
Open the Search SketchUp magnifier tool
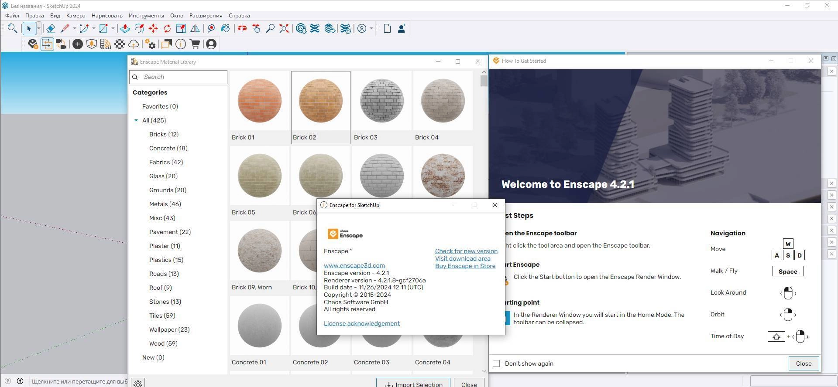pos(12,28)
